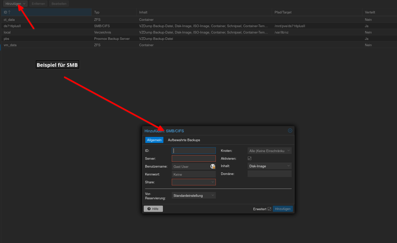Click the Hilfe help button

pyautogui.click(x=153, y=209)
